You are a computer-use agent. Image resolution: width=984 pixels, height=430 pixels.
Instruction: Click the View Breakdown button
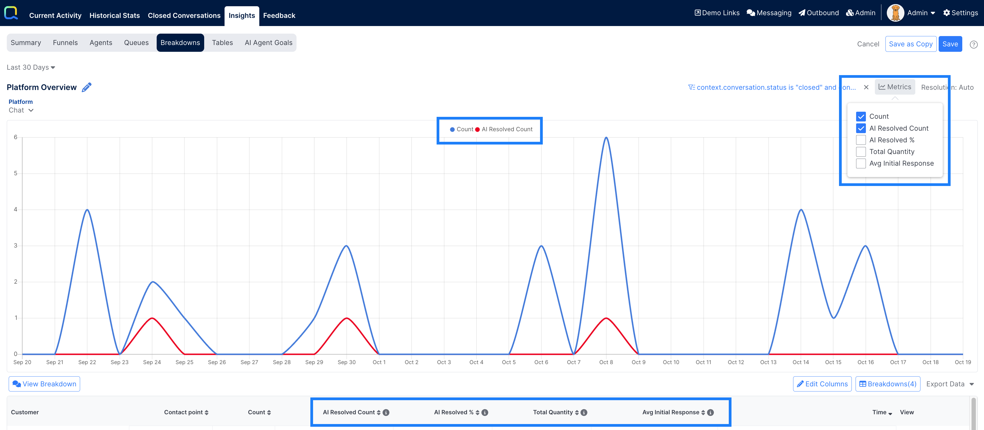44,384
